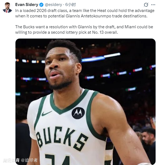
Task: Click the green jersey number in photo
Action: pyautogui.click(x=57, y=159)
